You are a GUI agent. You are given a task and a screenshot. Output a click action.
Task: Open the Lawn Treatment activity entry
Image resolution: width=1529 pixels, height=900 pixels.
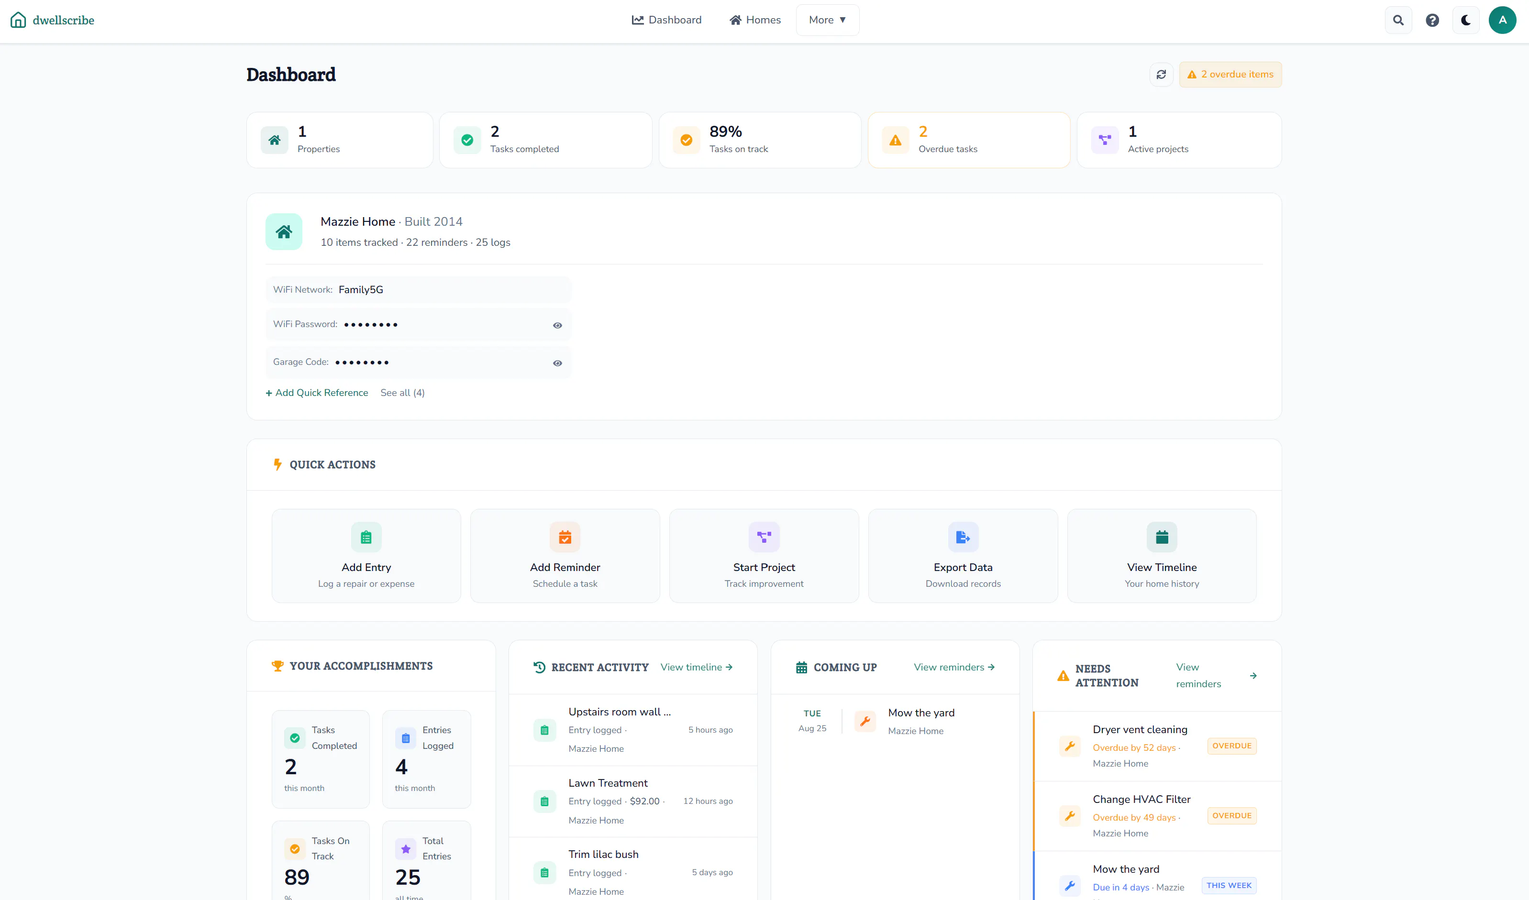click(x=633, y=802)
